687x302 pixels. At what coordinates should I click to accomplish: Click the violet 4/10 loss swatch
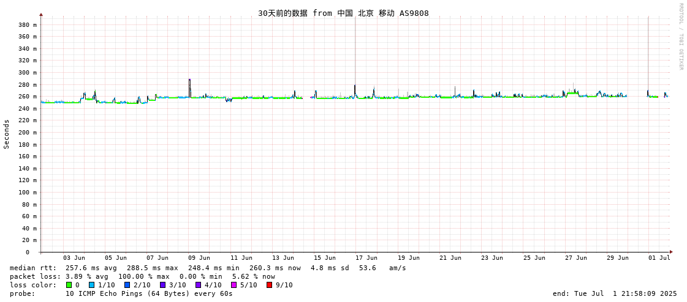[198, 285]
